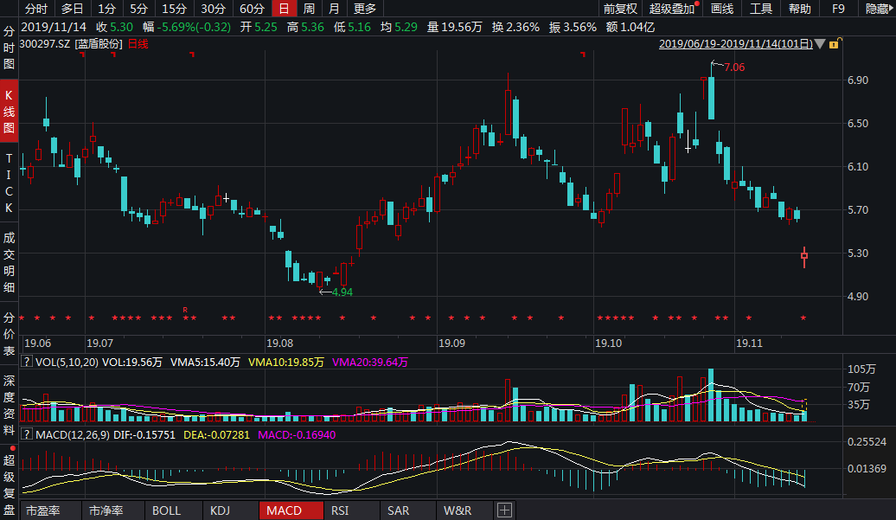Select the 15分 timeframe
Viewport: 896px width, 520px height.
coord(175,9)
